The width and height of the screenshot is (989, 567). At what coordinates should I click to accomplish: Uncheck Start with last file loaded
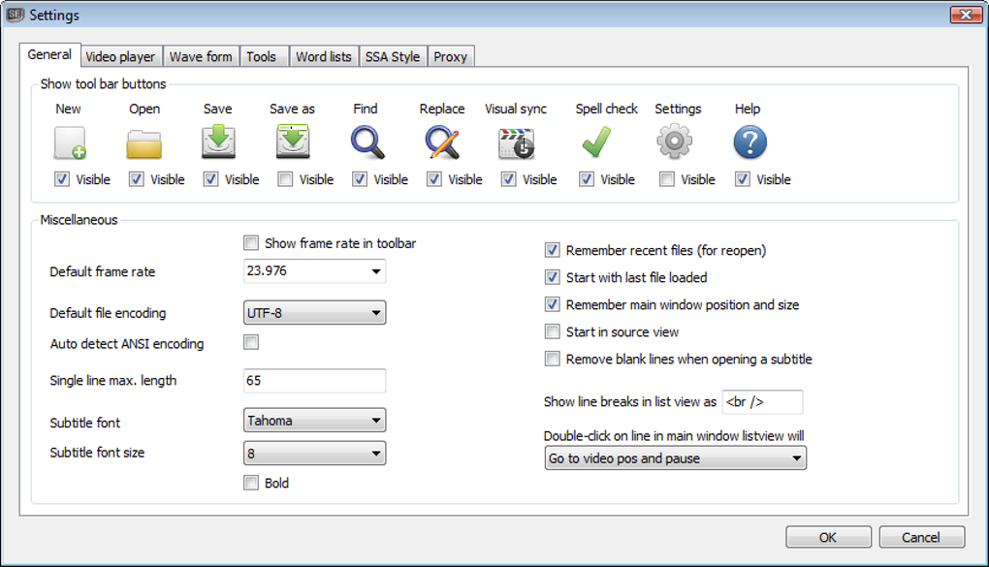pyautogui.click(x=552, y=277)
